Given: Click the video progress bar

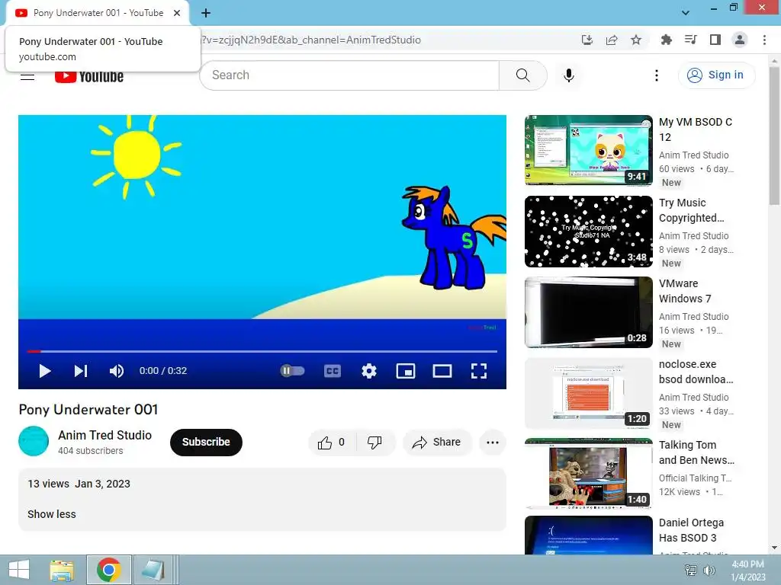Looking at the screenshot, I should 262,351.
